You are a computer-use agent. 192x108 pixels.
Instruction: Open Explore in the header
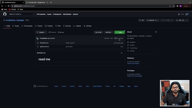point(75,14)
